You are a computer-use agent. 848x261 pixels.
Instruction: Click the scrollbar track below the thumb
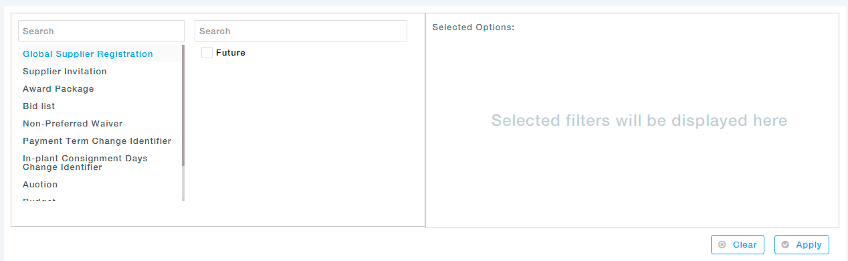[183, 183]
